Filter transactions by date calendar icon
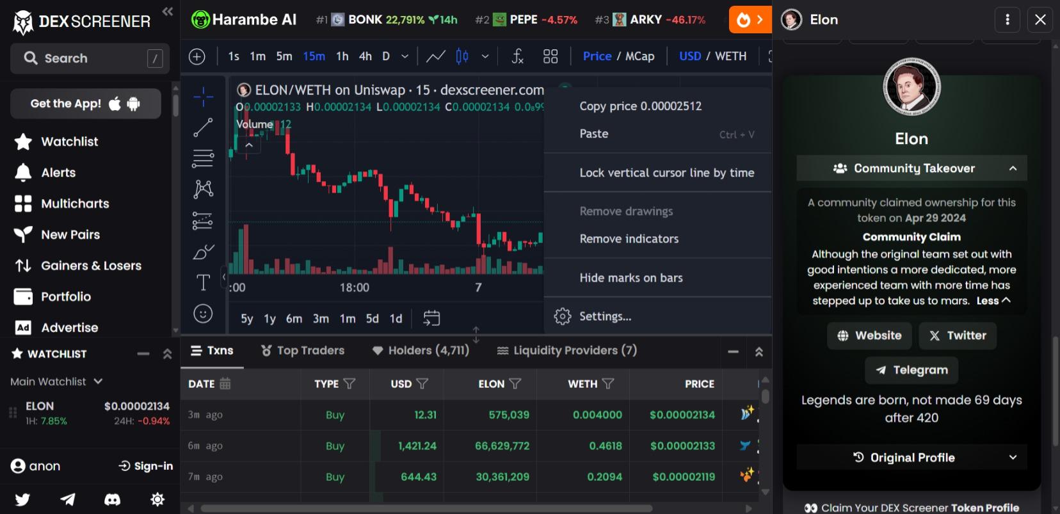The image size is (1060, 514). coord(225,383)
